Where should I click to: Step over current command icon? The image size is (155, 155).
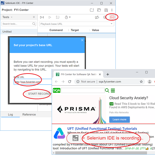pyautogui.click(x=58, y=17)
